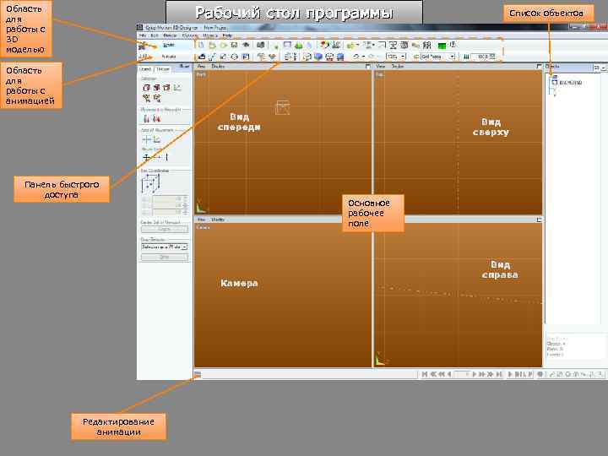Click the green rectangle toolbar icon
Screen dimensions: 608x456
click(442, 46)
